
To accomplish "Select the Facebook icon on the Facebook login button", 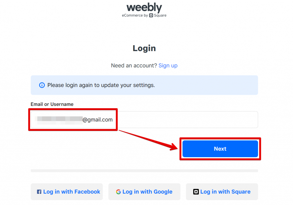I will coord(39,192).
